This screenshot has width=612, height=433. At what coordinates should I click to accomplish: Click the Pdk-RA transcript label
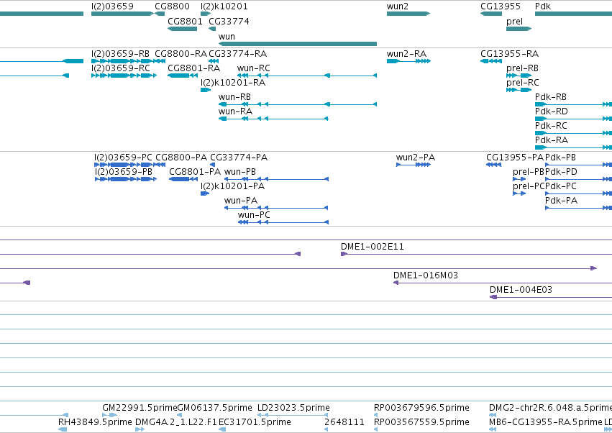(552, 140)
